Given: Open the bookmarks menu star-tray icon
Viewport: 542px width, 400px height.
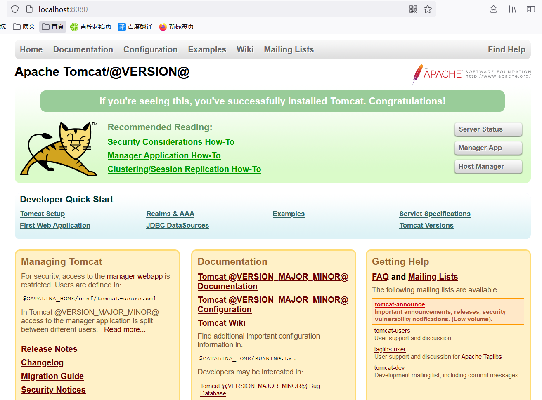Looking at the screenshot, I should point(493,9).
